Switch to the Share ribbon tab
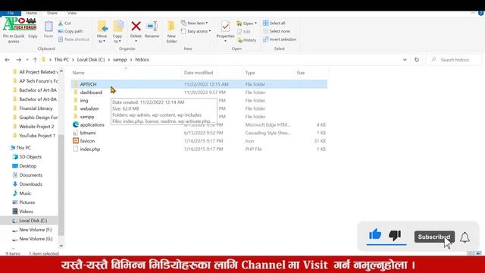 click(52, 14)
